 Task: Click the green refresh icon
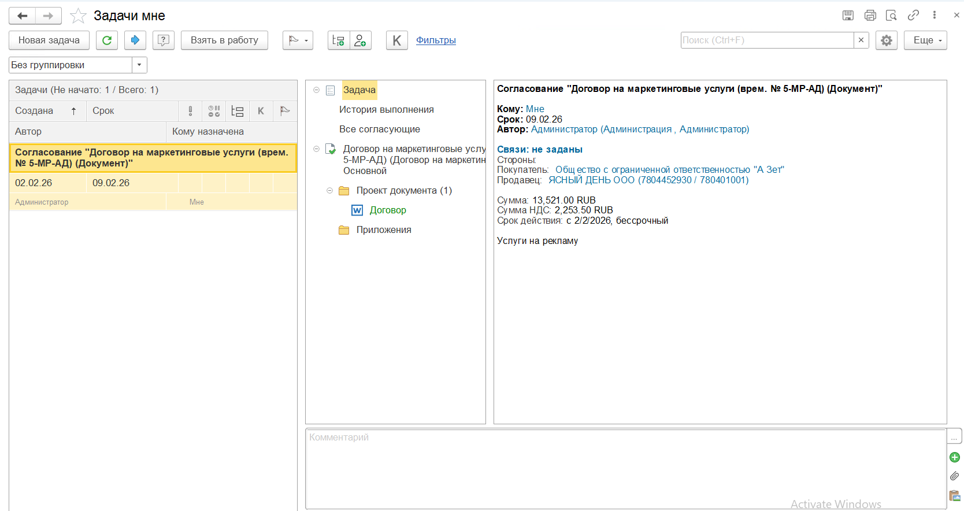(107, 40)
